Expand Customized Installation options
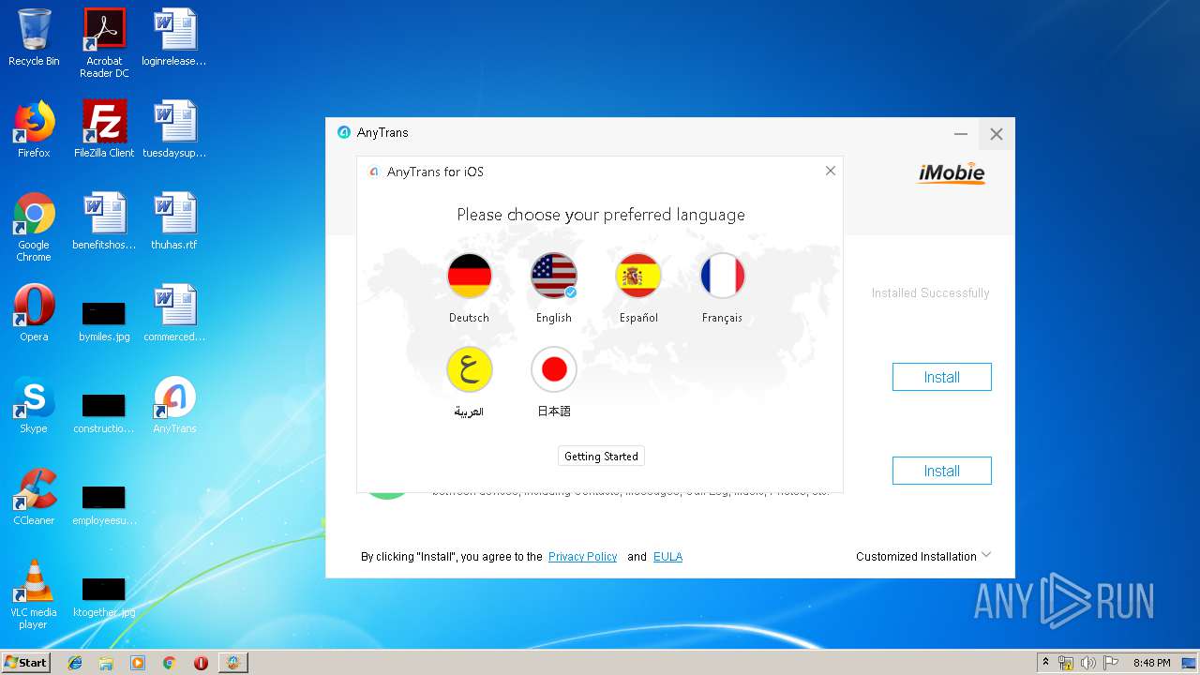 pos(923,557)
